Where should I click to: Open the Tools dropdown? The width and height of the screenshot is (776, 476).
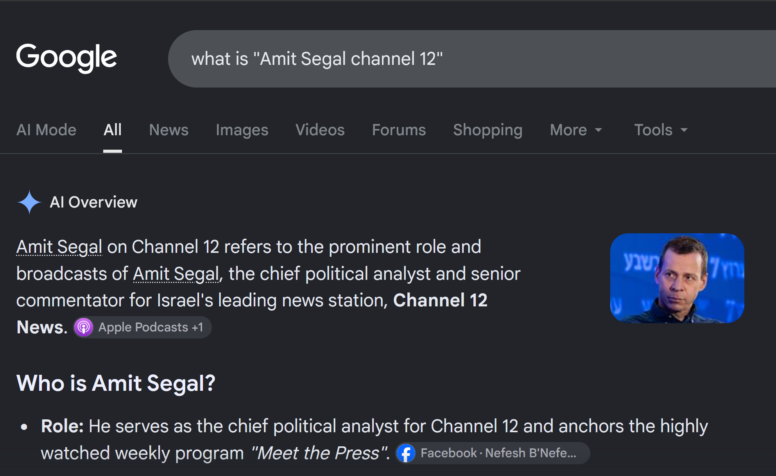pos(661,130)
